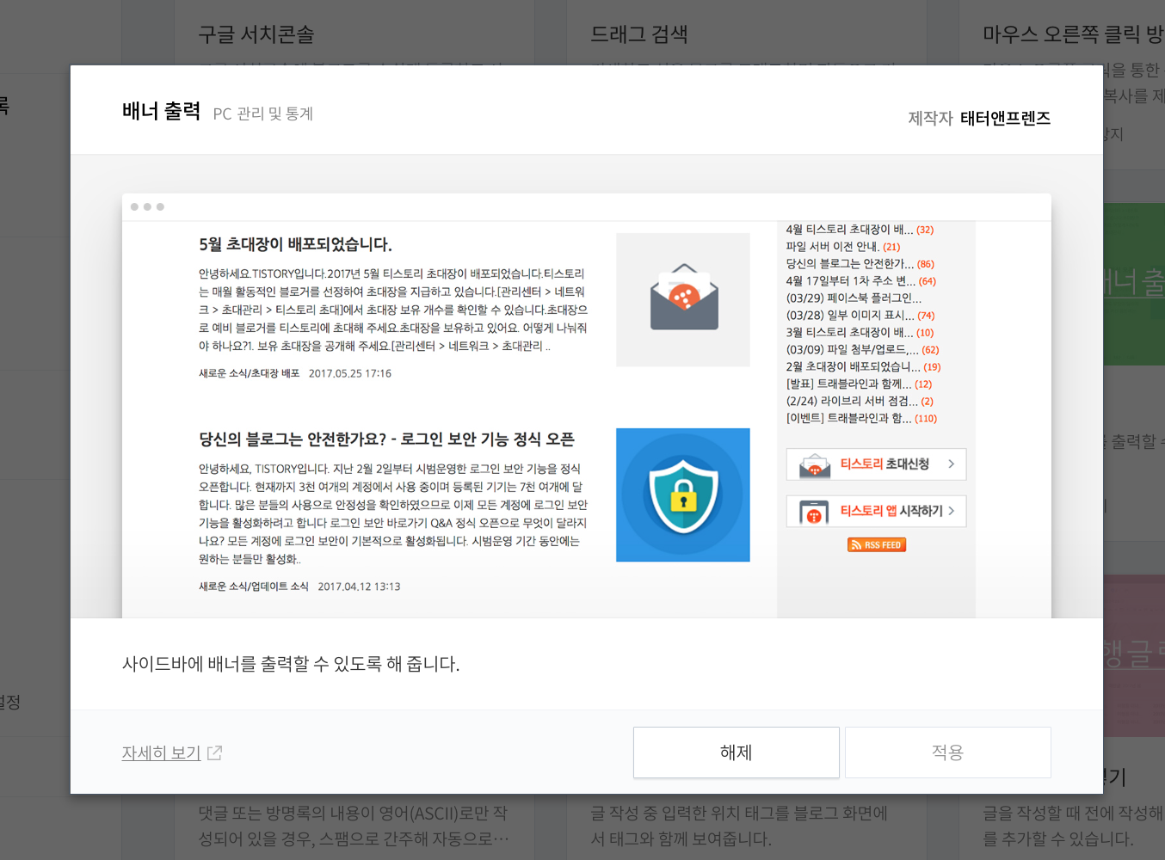Image resolution: width=1165 pixels, height=860 pixels.
Task: Open the post 5월 초대장이 배포되었습니다.
Action: coord(295,244)
